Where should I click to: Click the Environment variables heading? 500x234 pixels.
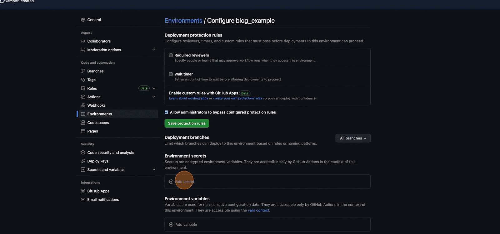click(x=187, y=199)
